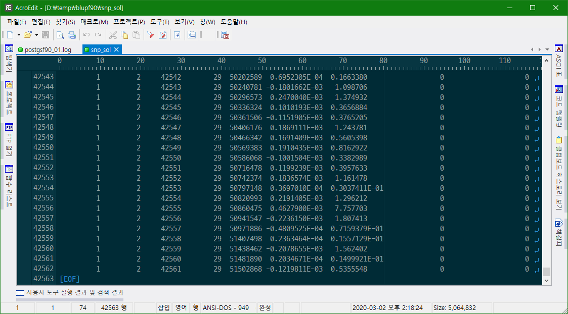Open the FTP 열기 sidebar panel
The image size is (568, 314).
pos(9,140)
